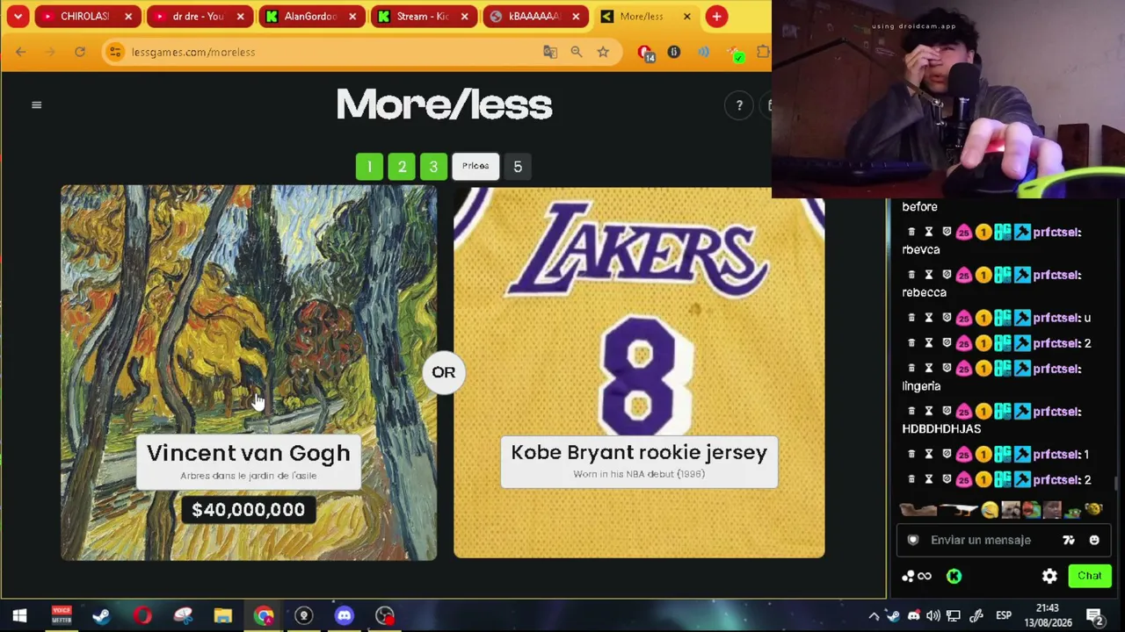Open Opera from the taskbar
1125x632 pixels.
(142, 615)
